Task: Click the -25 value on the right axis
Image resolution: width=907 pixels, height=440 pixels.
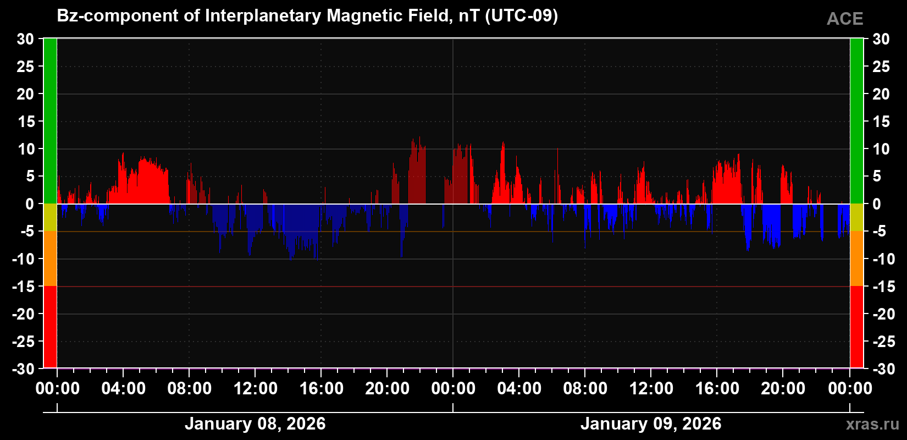Action: point(884,342)
